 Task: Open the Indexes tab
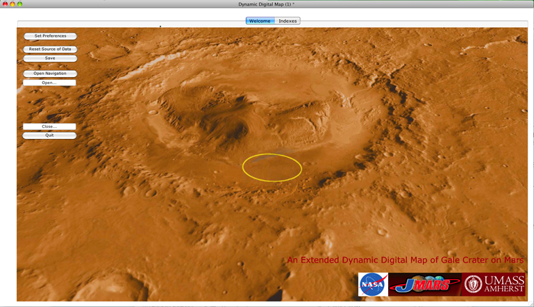pos(287,21)
